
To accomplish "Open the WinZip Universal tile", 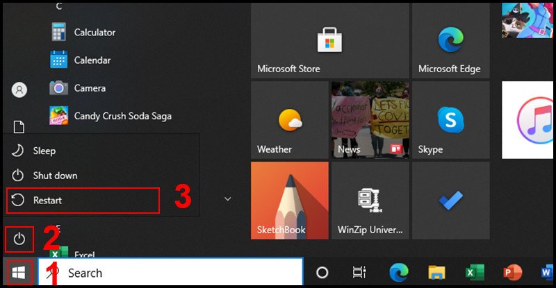I will click(x=368, y=201).
